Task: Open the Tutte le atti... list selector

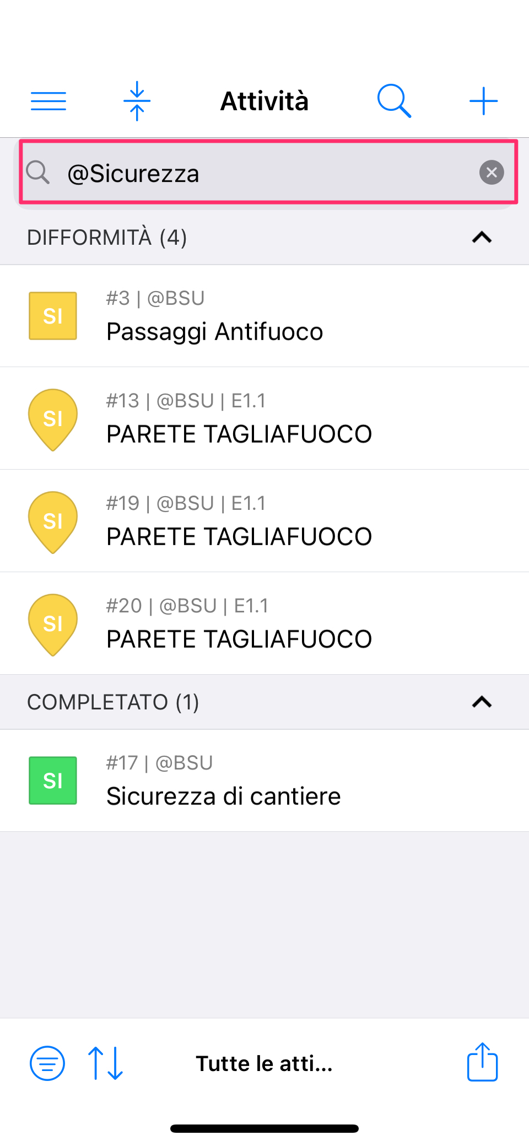Action: pos(264,1063)
